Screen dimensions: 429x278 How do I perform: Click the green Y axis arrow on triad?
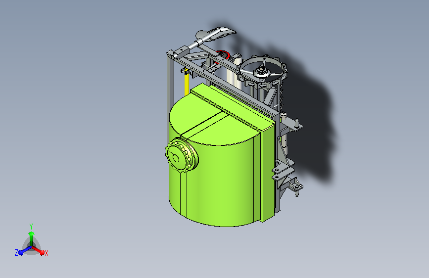[x=32, y=239]
